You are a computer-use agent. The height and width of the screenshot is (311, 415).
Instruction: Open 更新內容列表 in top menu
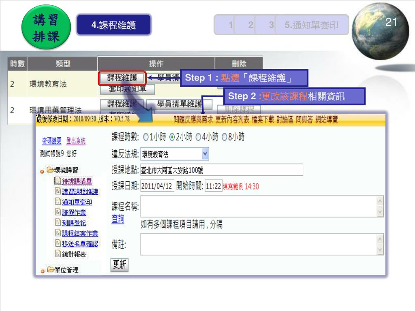(x=232, y=120)
